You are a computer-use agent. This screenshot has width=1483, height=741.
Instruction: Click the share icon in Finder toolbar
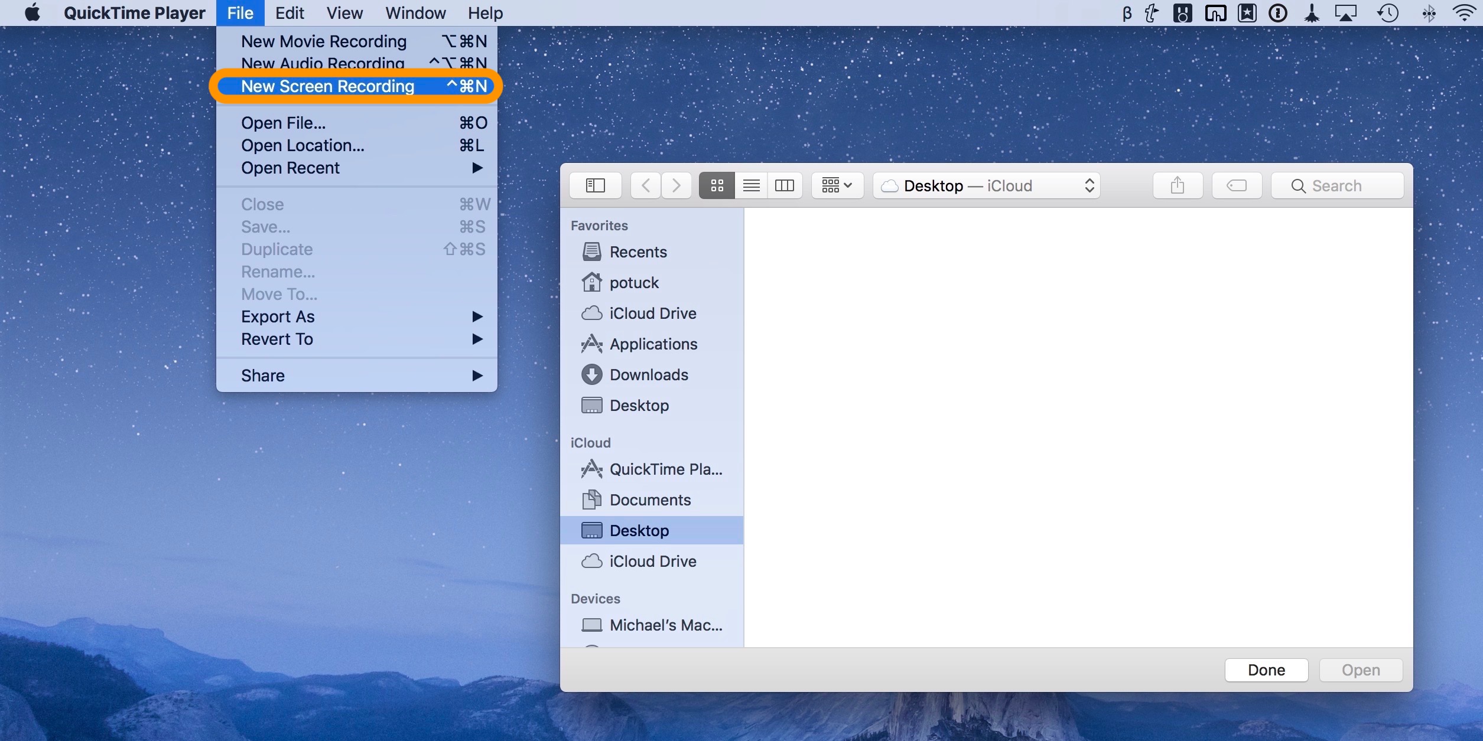(x=1178, y=184)
